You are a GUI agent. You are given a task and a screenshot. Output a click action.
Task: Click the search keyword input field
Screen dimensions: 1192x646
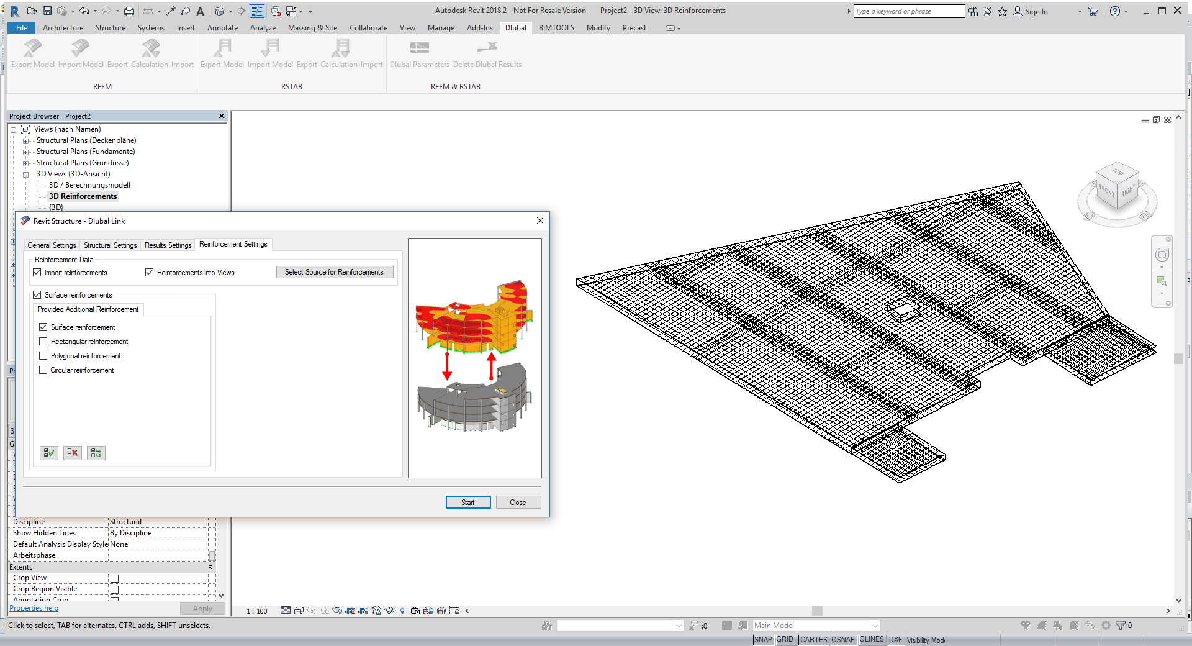[x=909, y=11]
